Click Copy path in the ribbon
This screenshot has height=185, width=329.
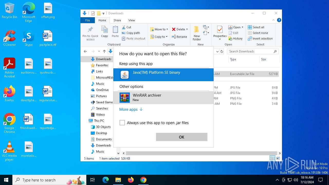[131, 33]
